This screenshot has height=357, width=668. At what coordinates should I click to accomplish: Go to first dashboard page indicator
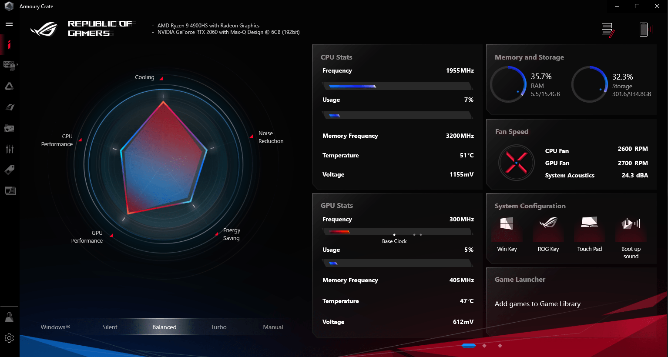click(x=469, y=346)
